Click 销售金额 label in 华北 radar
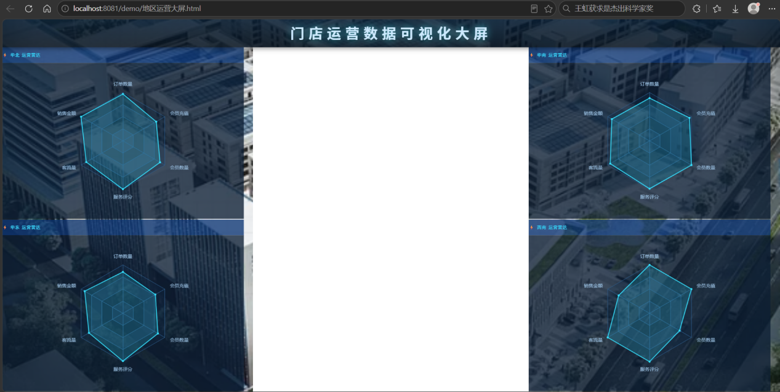 point(66,113)
